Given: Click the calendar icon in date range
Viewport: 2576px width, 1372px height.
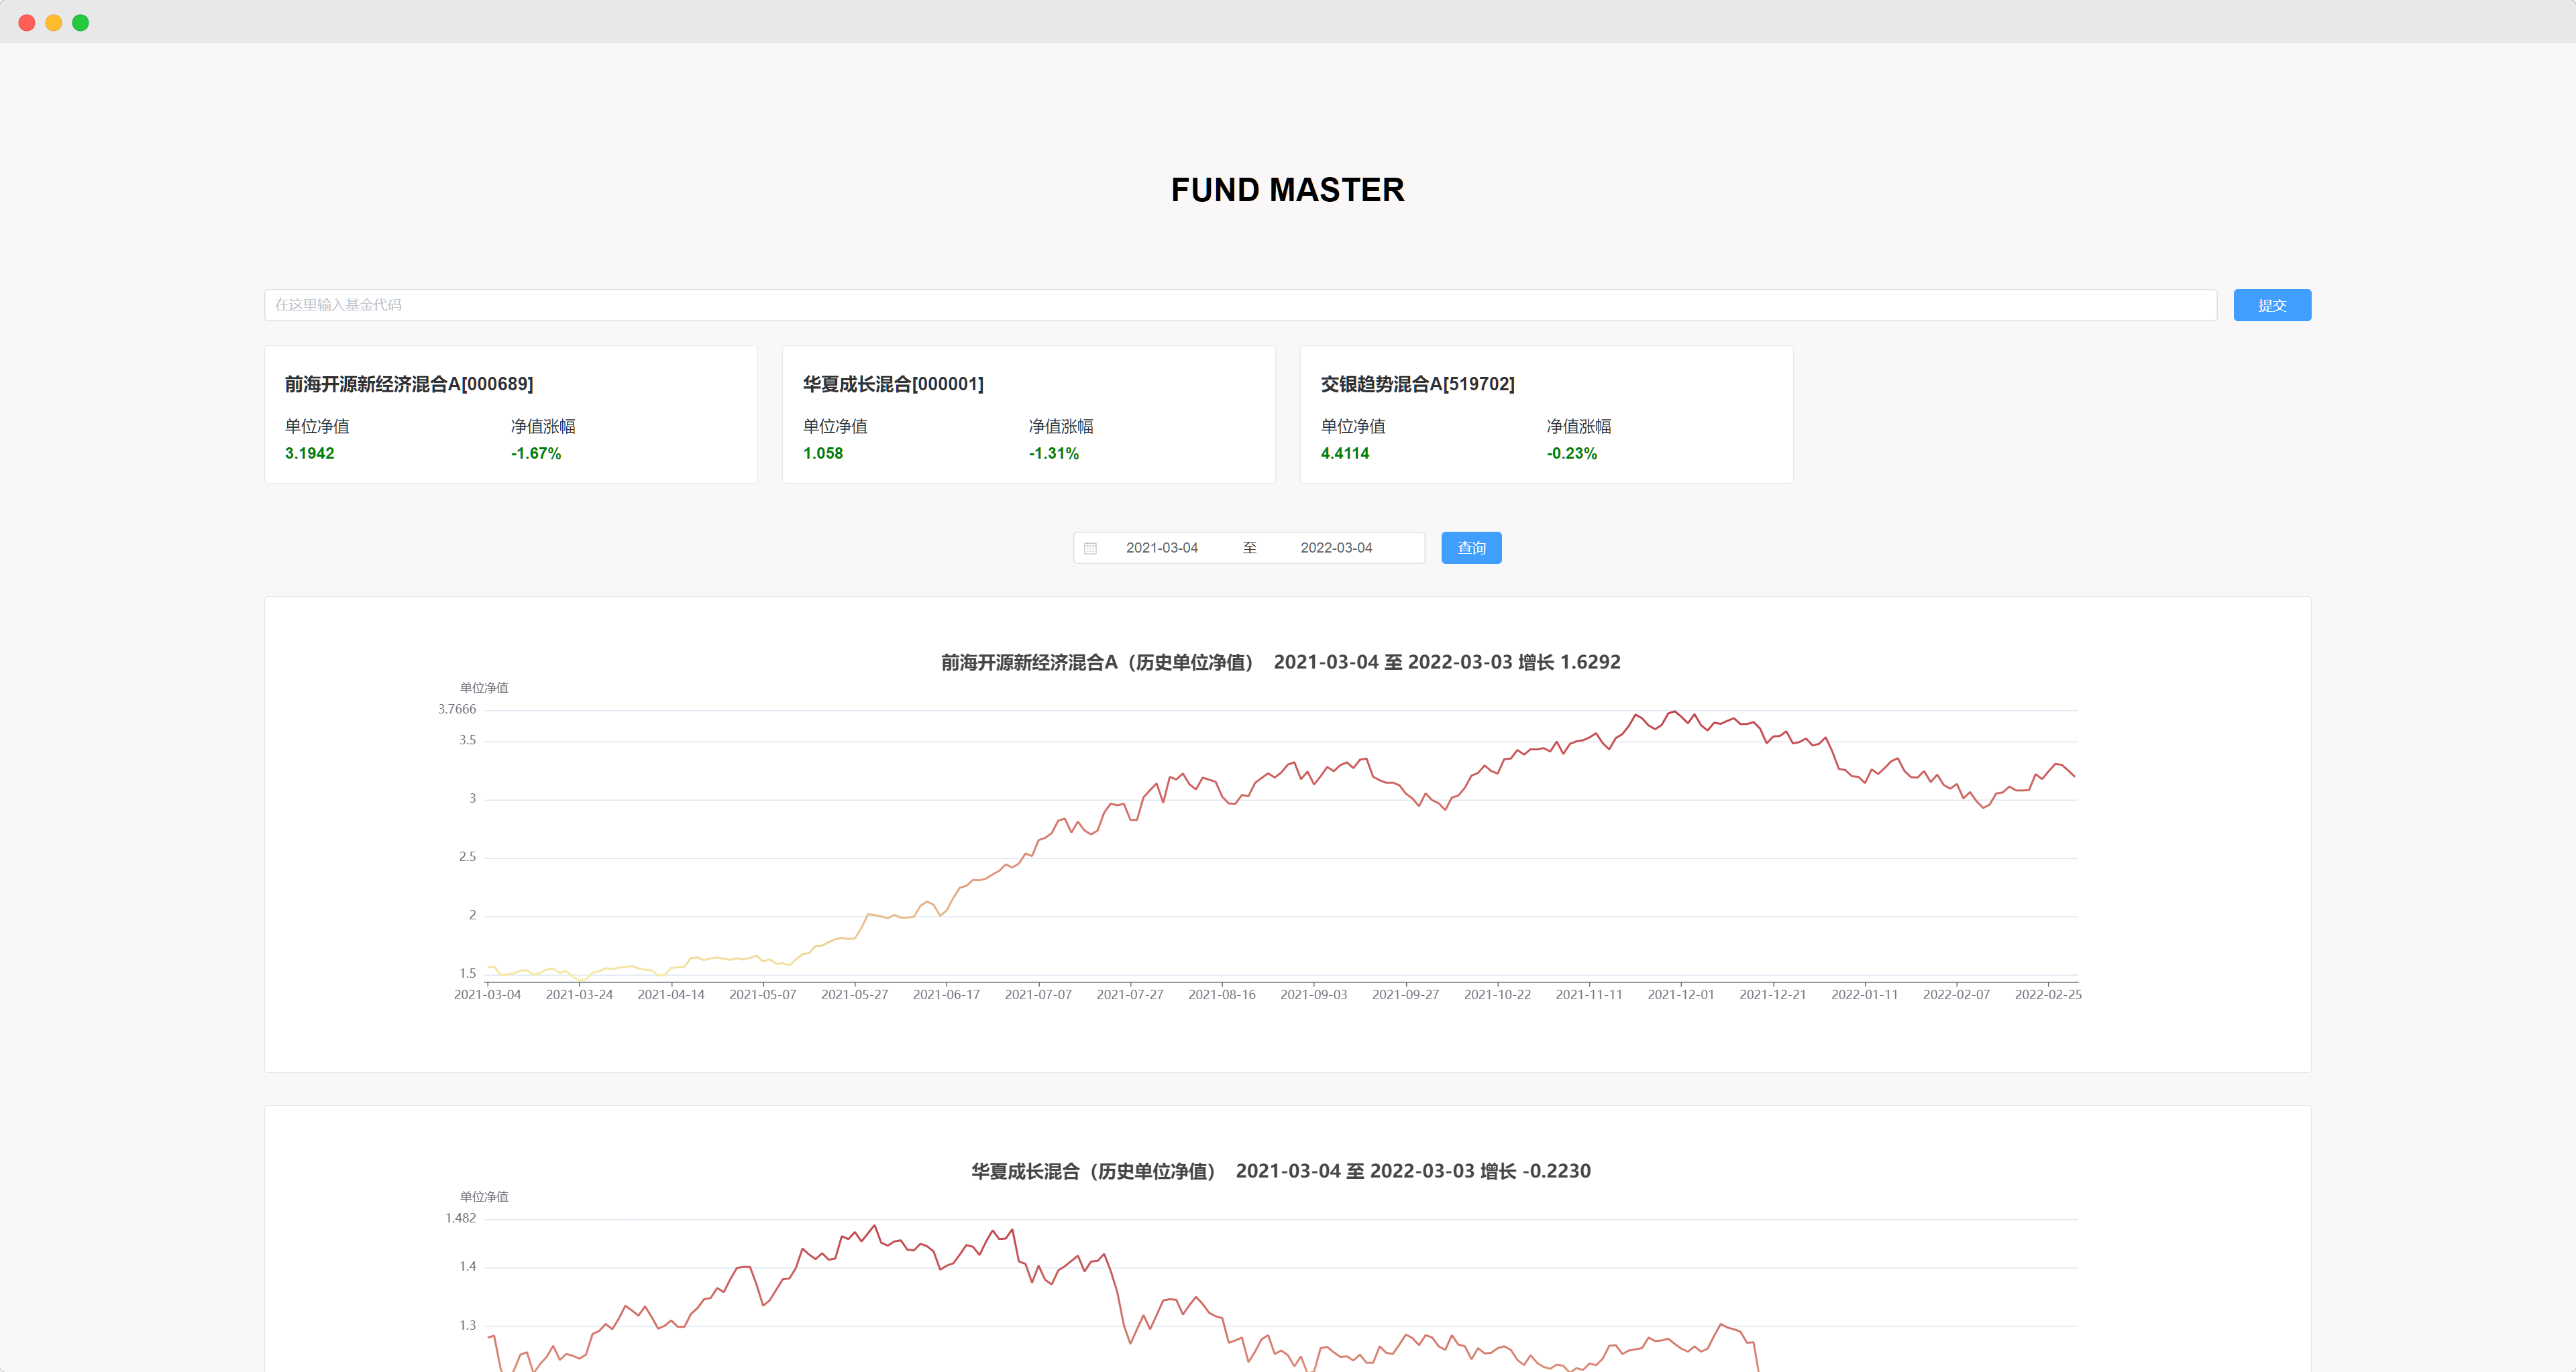Looking at the screenshot, I should tap(1090, 549).
